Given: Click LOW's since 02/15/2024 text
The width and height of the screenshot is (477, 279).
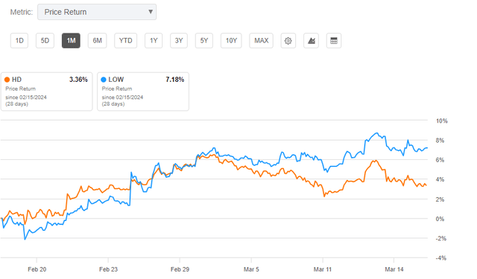Looking at the screenshot, I should point(122,97).
